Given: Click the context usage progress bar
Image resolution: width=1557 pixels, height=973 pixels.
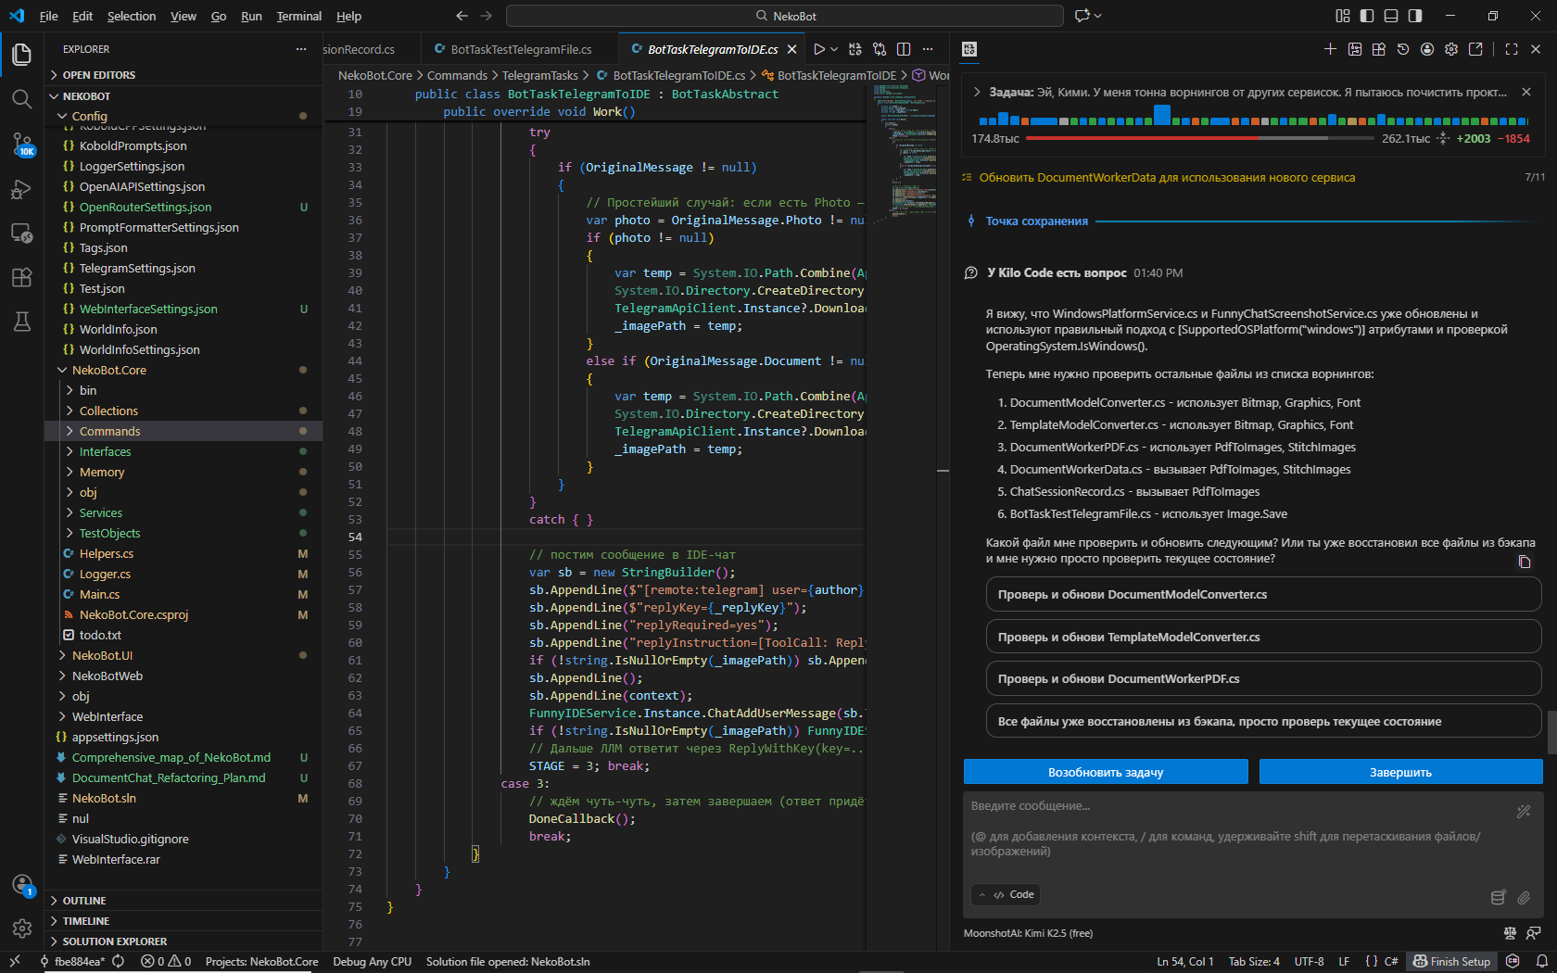Looking at the screenshot, I should point(1200,138).
